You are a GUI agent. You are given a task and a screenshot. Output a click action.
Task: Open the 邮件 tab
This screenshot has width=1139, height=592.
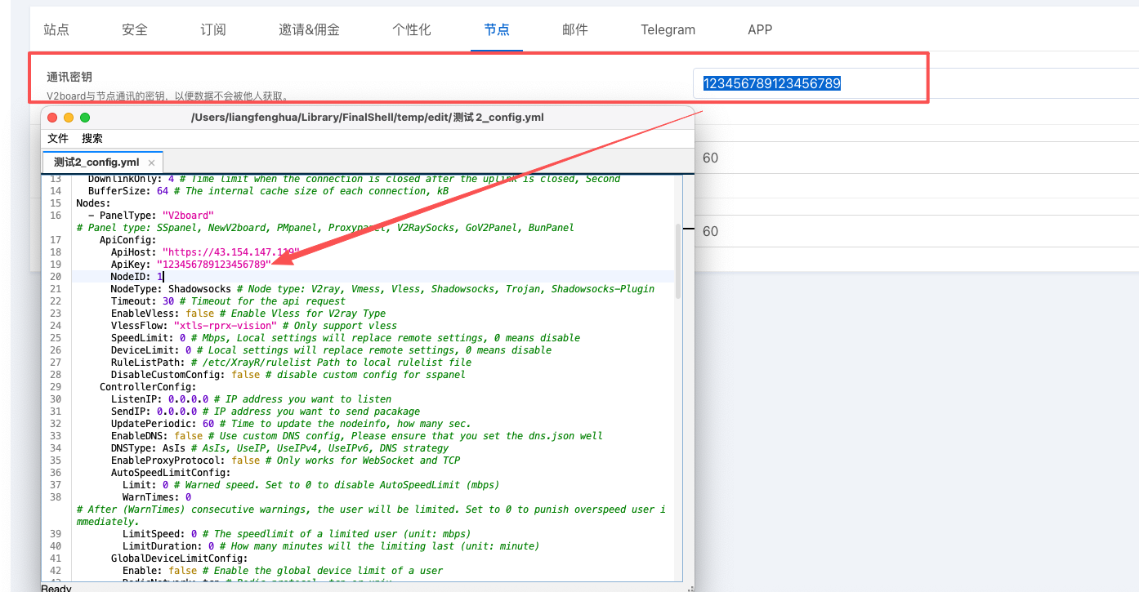coord(575,29)
